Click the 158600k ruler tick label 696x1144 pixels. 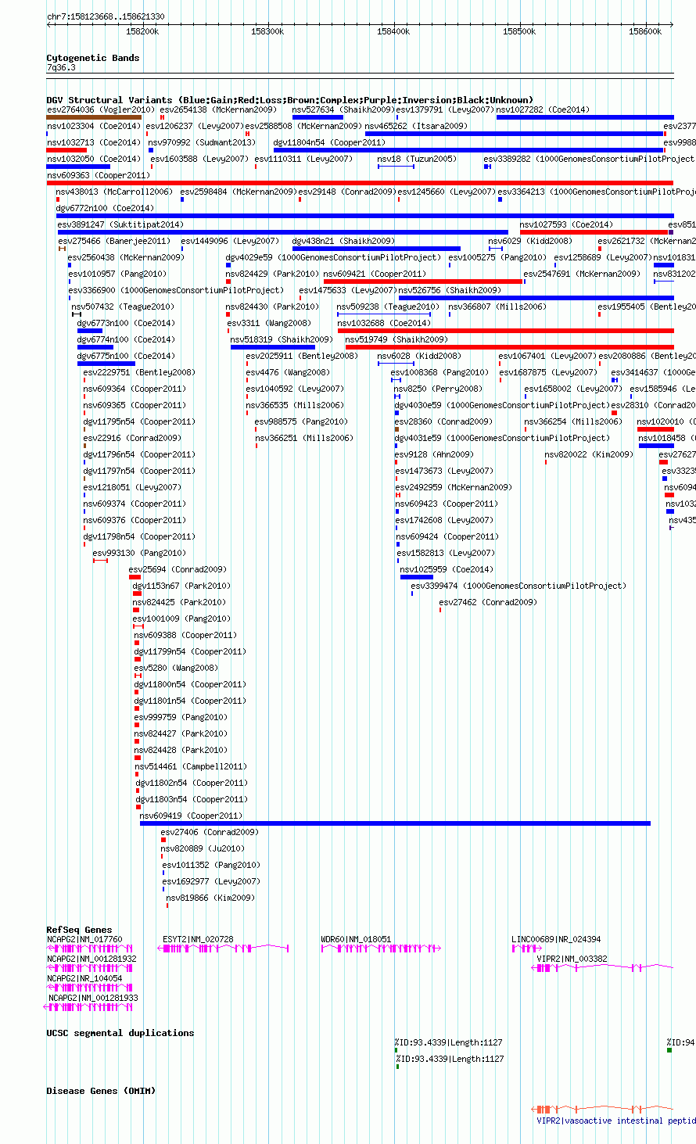click(x=645, y=31)
